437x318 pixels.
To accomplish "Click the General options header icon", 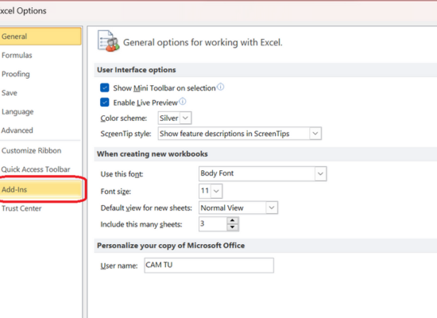I will tap(108, 41).
